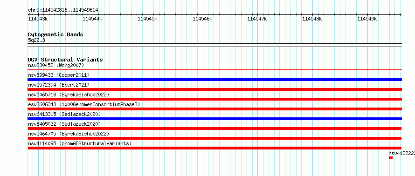Click the red nsv6405032 variant bar
The height and width of the screenshot is (176, 415).
(x=214, y=129)
